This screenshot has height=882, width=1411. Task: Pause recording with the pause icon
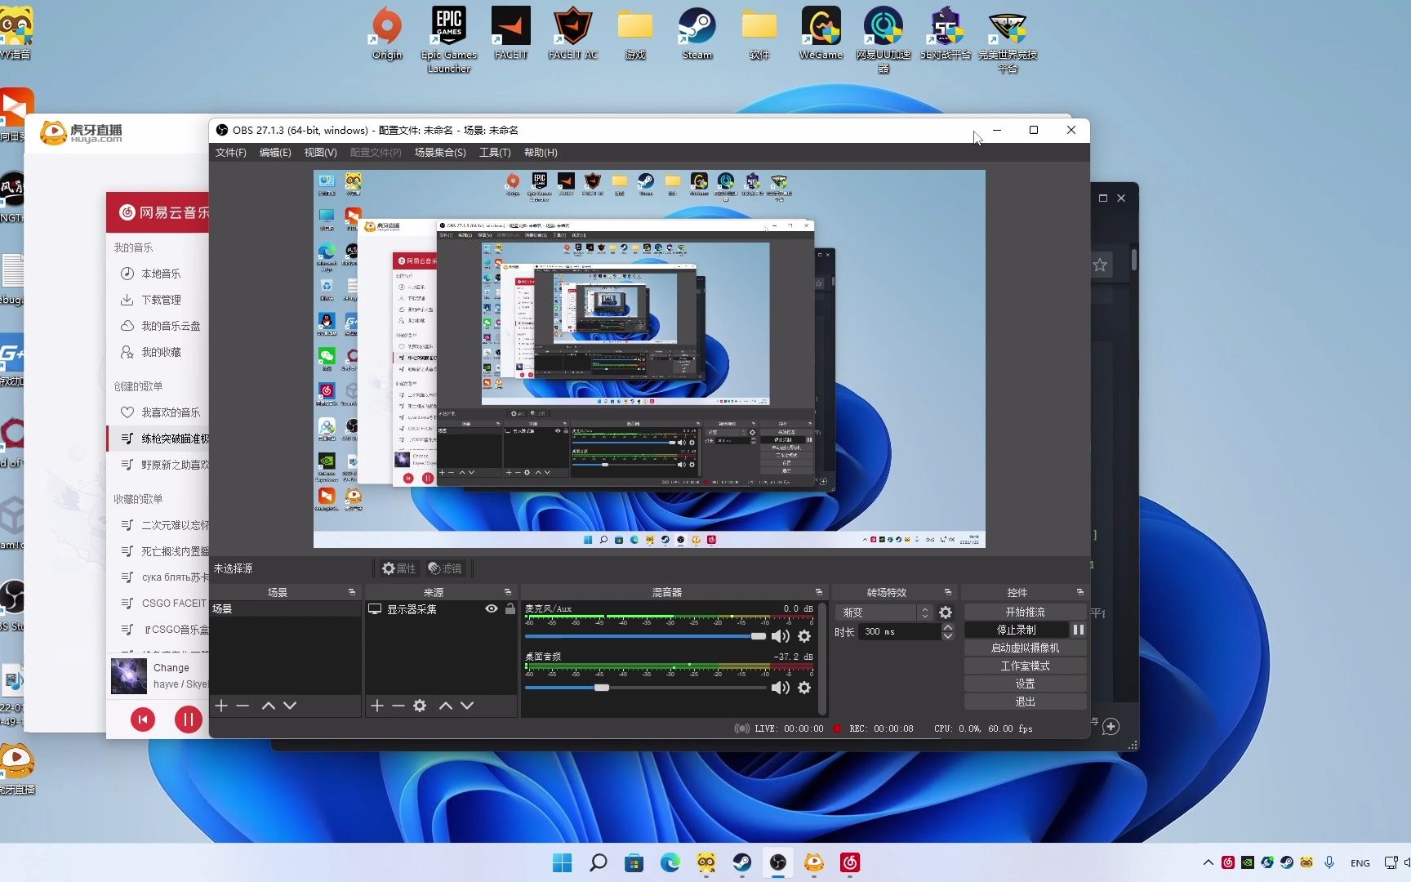pyautogui.click(x=1078, y=630)
